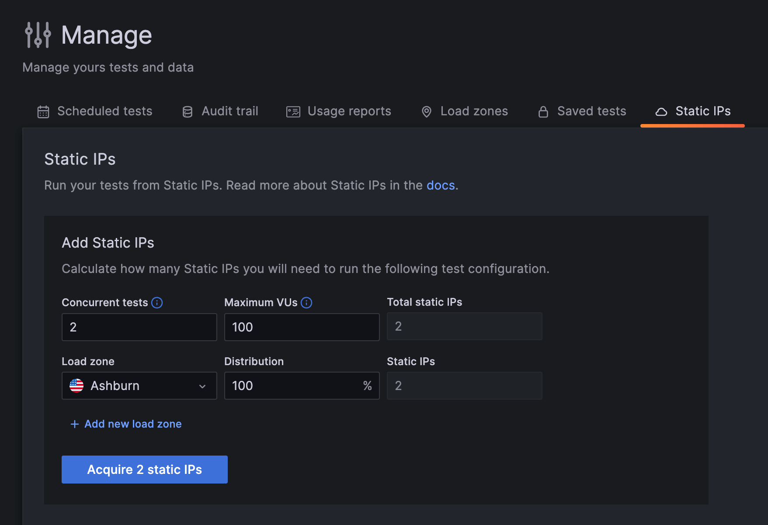Viewport: 768px width, 525px height.
Task: Click the Total static IPs field
Action: (x=464, y=326)
